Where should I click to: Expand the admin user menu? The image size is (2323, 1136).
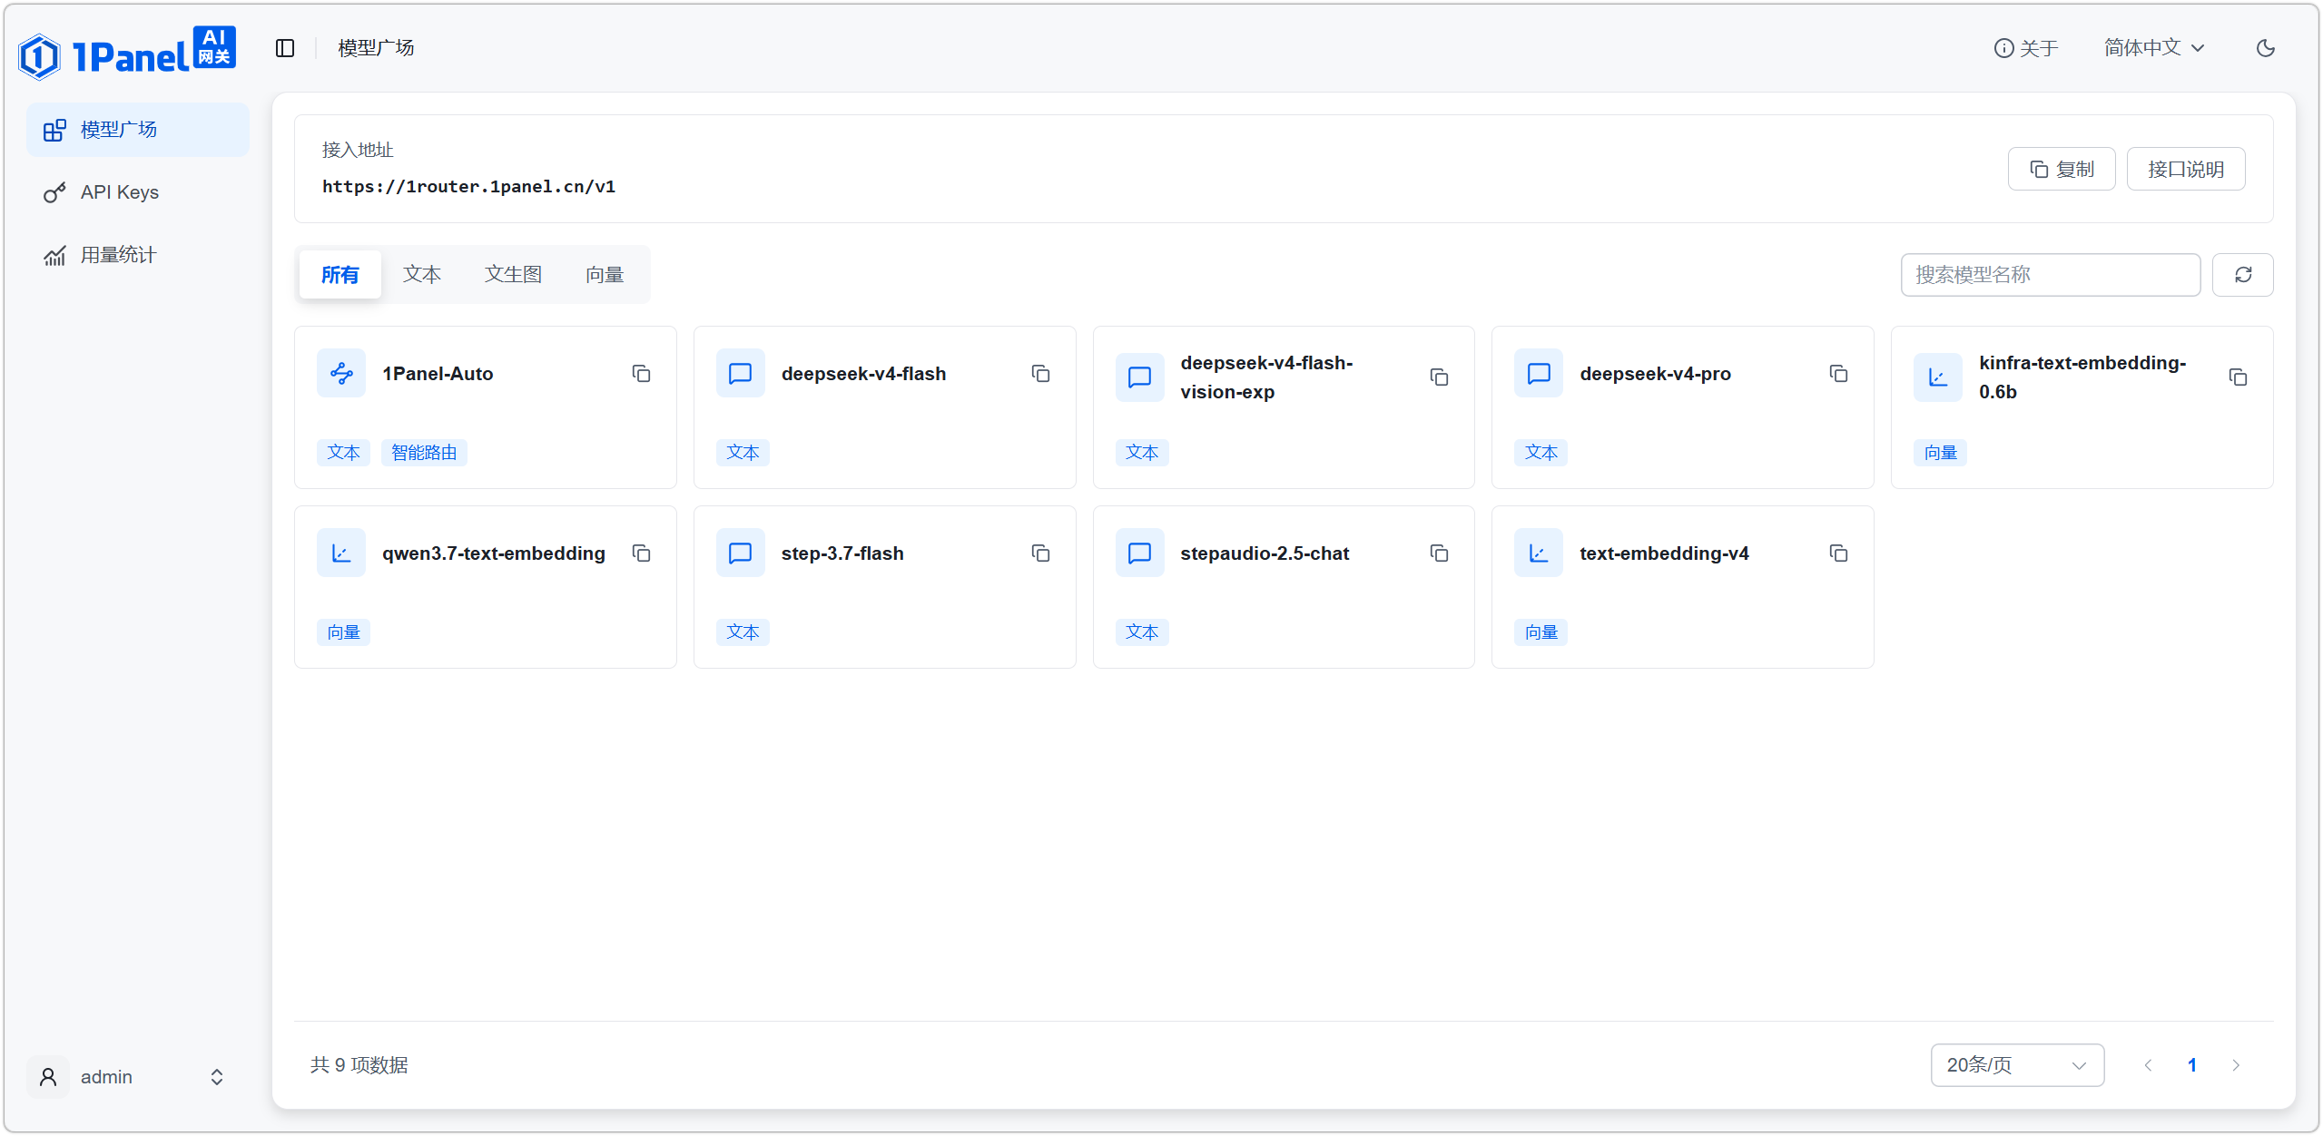click(x=216, y=1077)
